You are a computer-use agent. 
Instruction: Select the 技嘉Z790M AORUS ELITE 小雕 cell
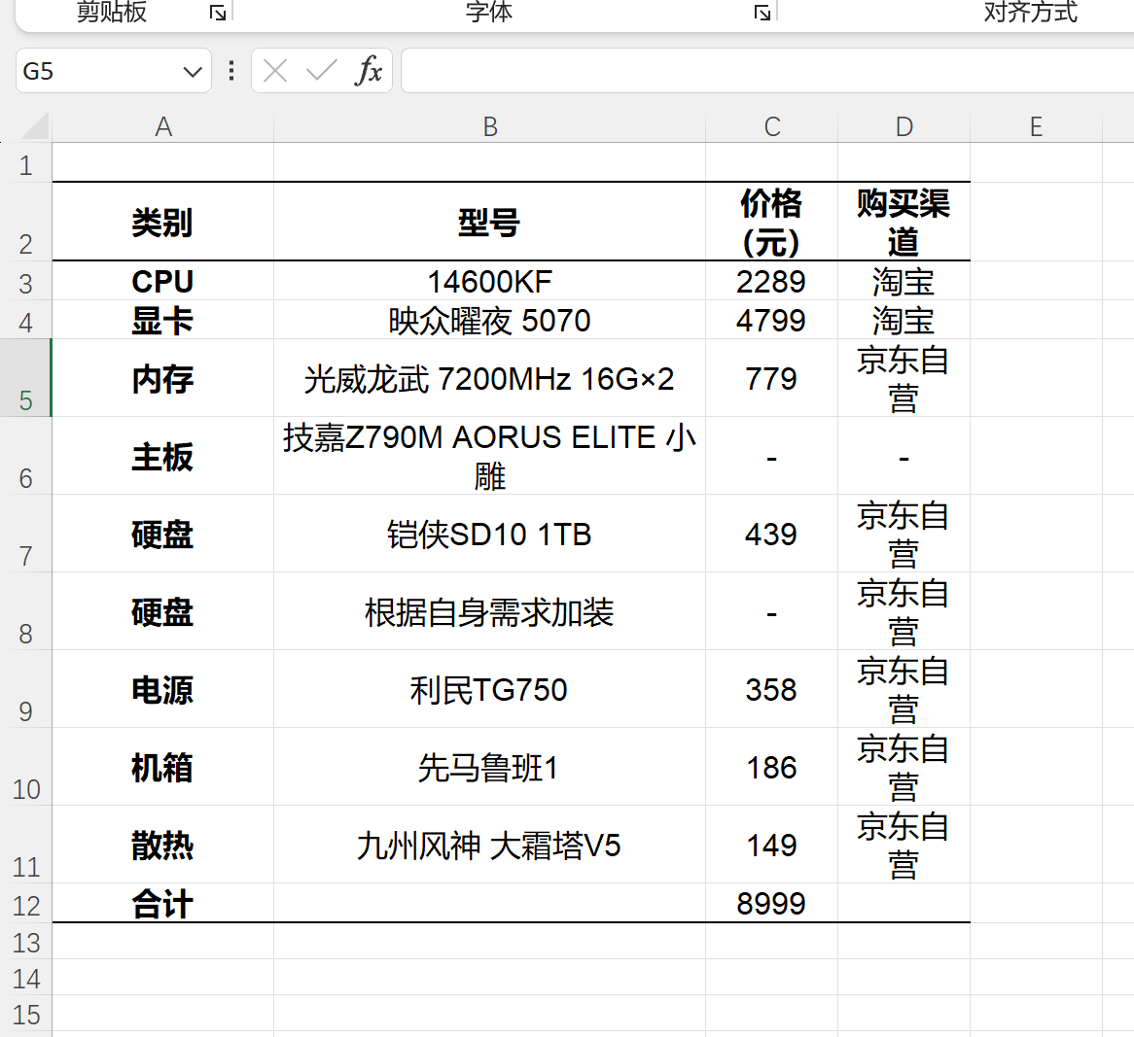coord(489,455)
